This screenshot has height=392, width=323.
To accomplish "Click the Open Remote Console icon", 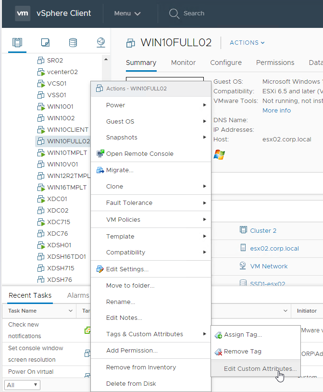I will point(100,153).
